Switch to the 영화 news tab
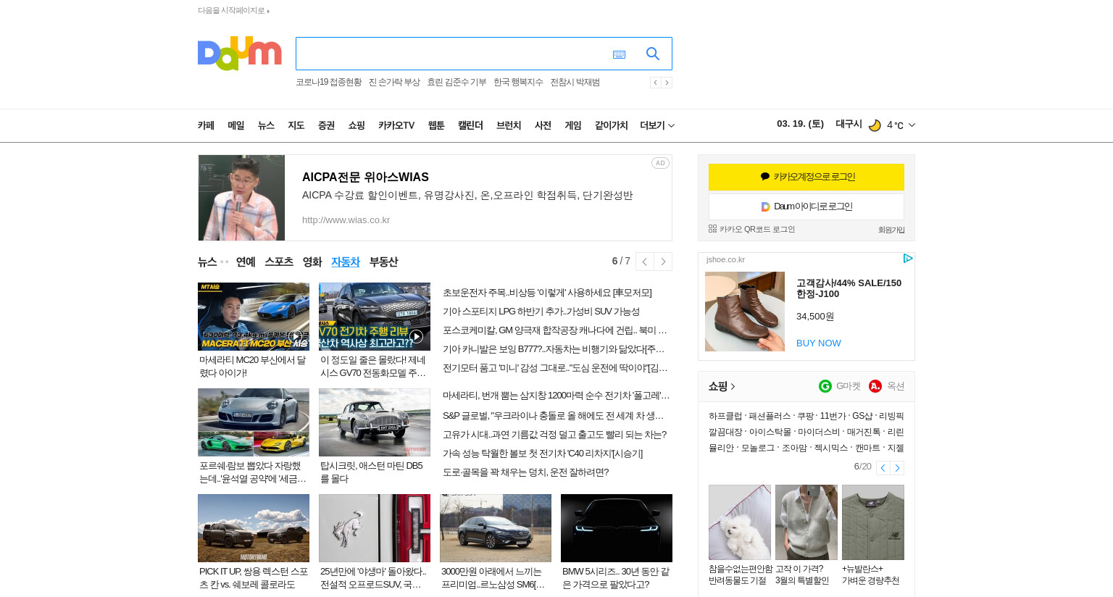 point(312,262)
